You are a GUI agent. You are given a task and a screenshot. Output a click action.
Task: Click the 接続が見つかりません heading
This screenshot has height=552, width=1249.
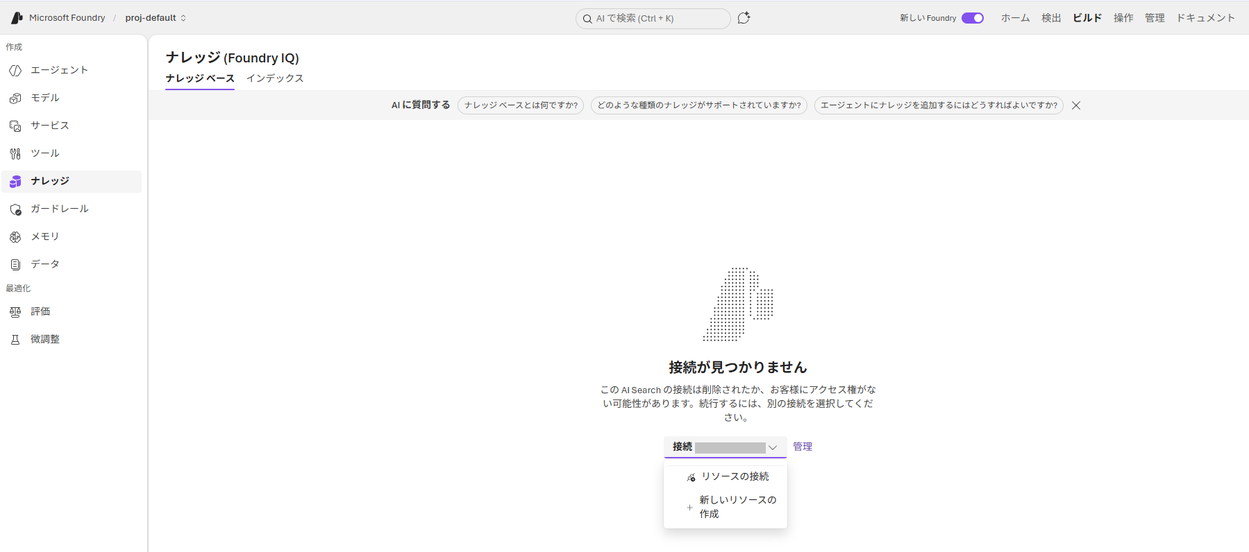point(737,368)
